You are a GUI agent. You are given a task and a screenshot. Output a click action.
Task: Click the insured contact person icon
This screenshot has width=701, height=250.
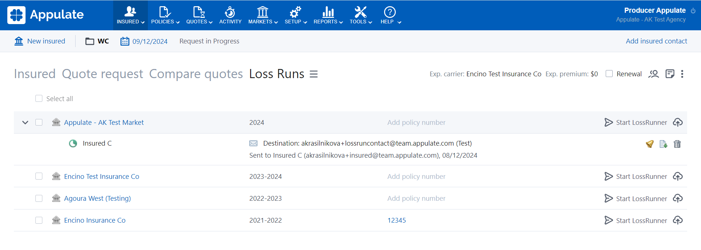[x=653, y=74]
